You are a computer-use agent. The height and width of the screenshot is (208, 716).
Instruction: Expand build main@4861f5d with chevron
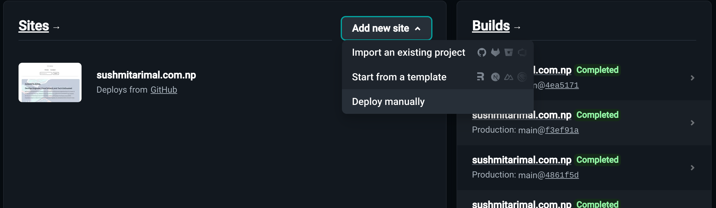tap(693, 168)
